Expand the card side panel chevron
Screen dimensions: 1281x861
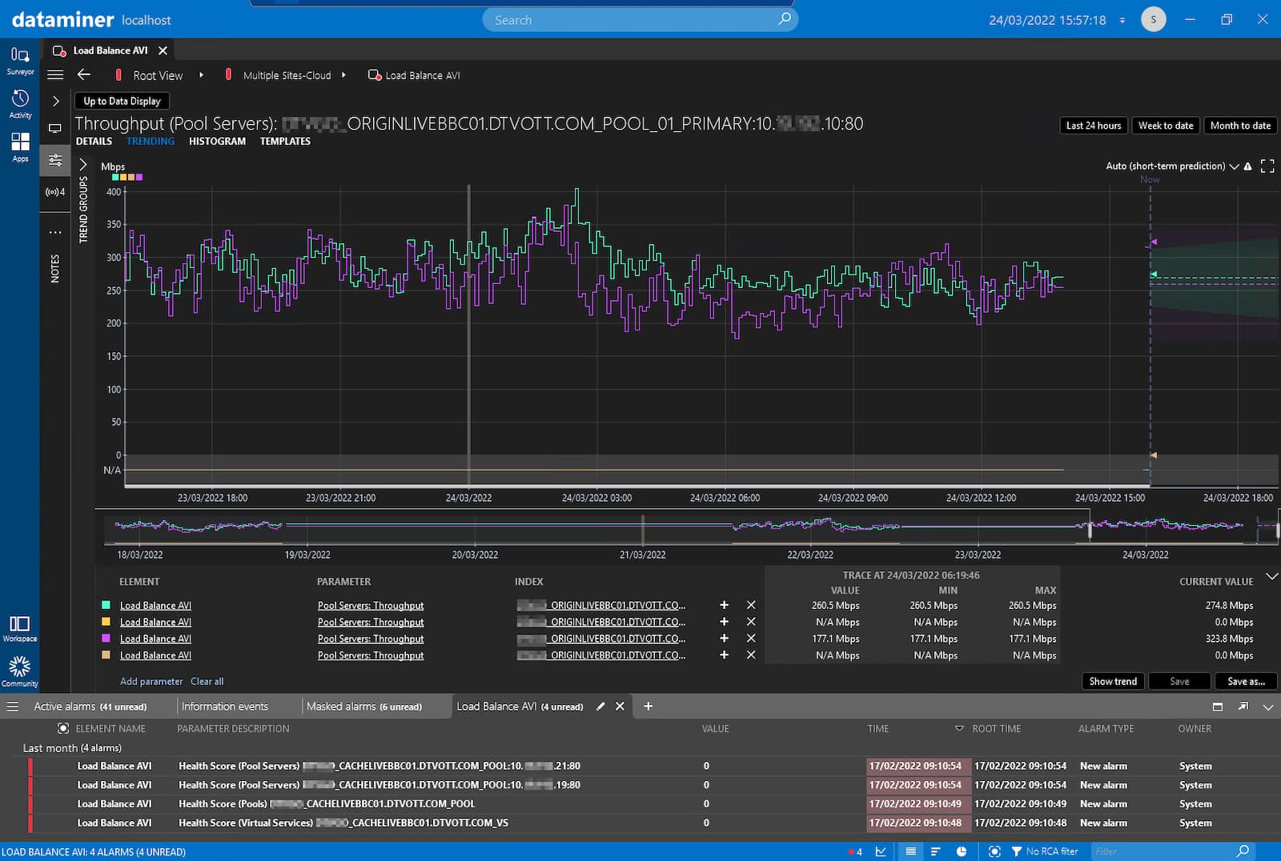[55, 101]
